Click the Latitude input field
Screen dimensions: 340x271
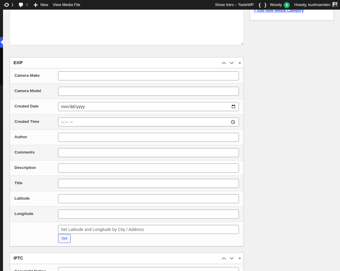148,198
